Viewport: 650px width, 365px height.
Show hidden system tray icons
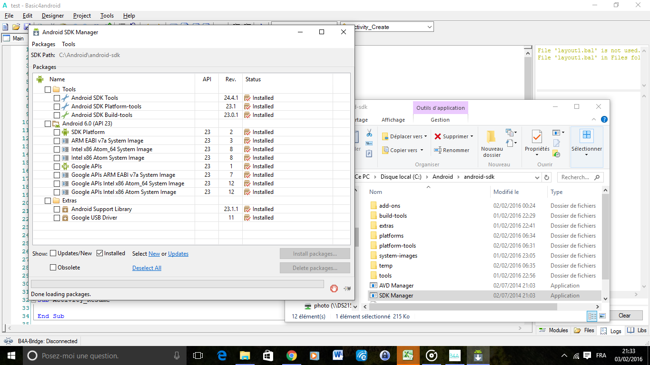pyautogui.click(x=564, y=355)
